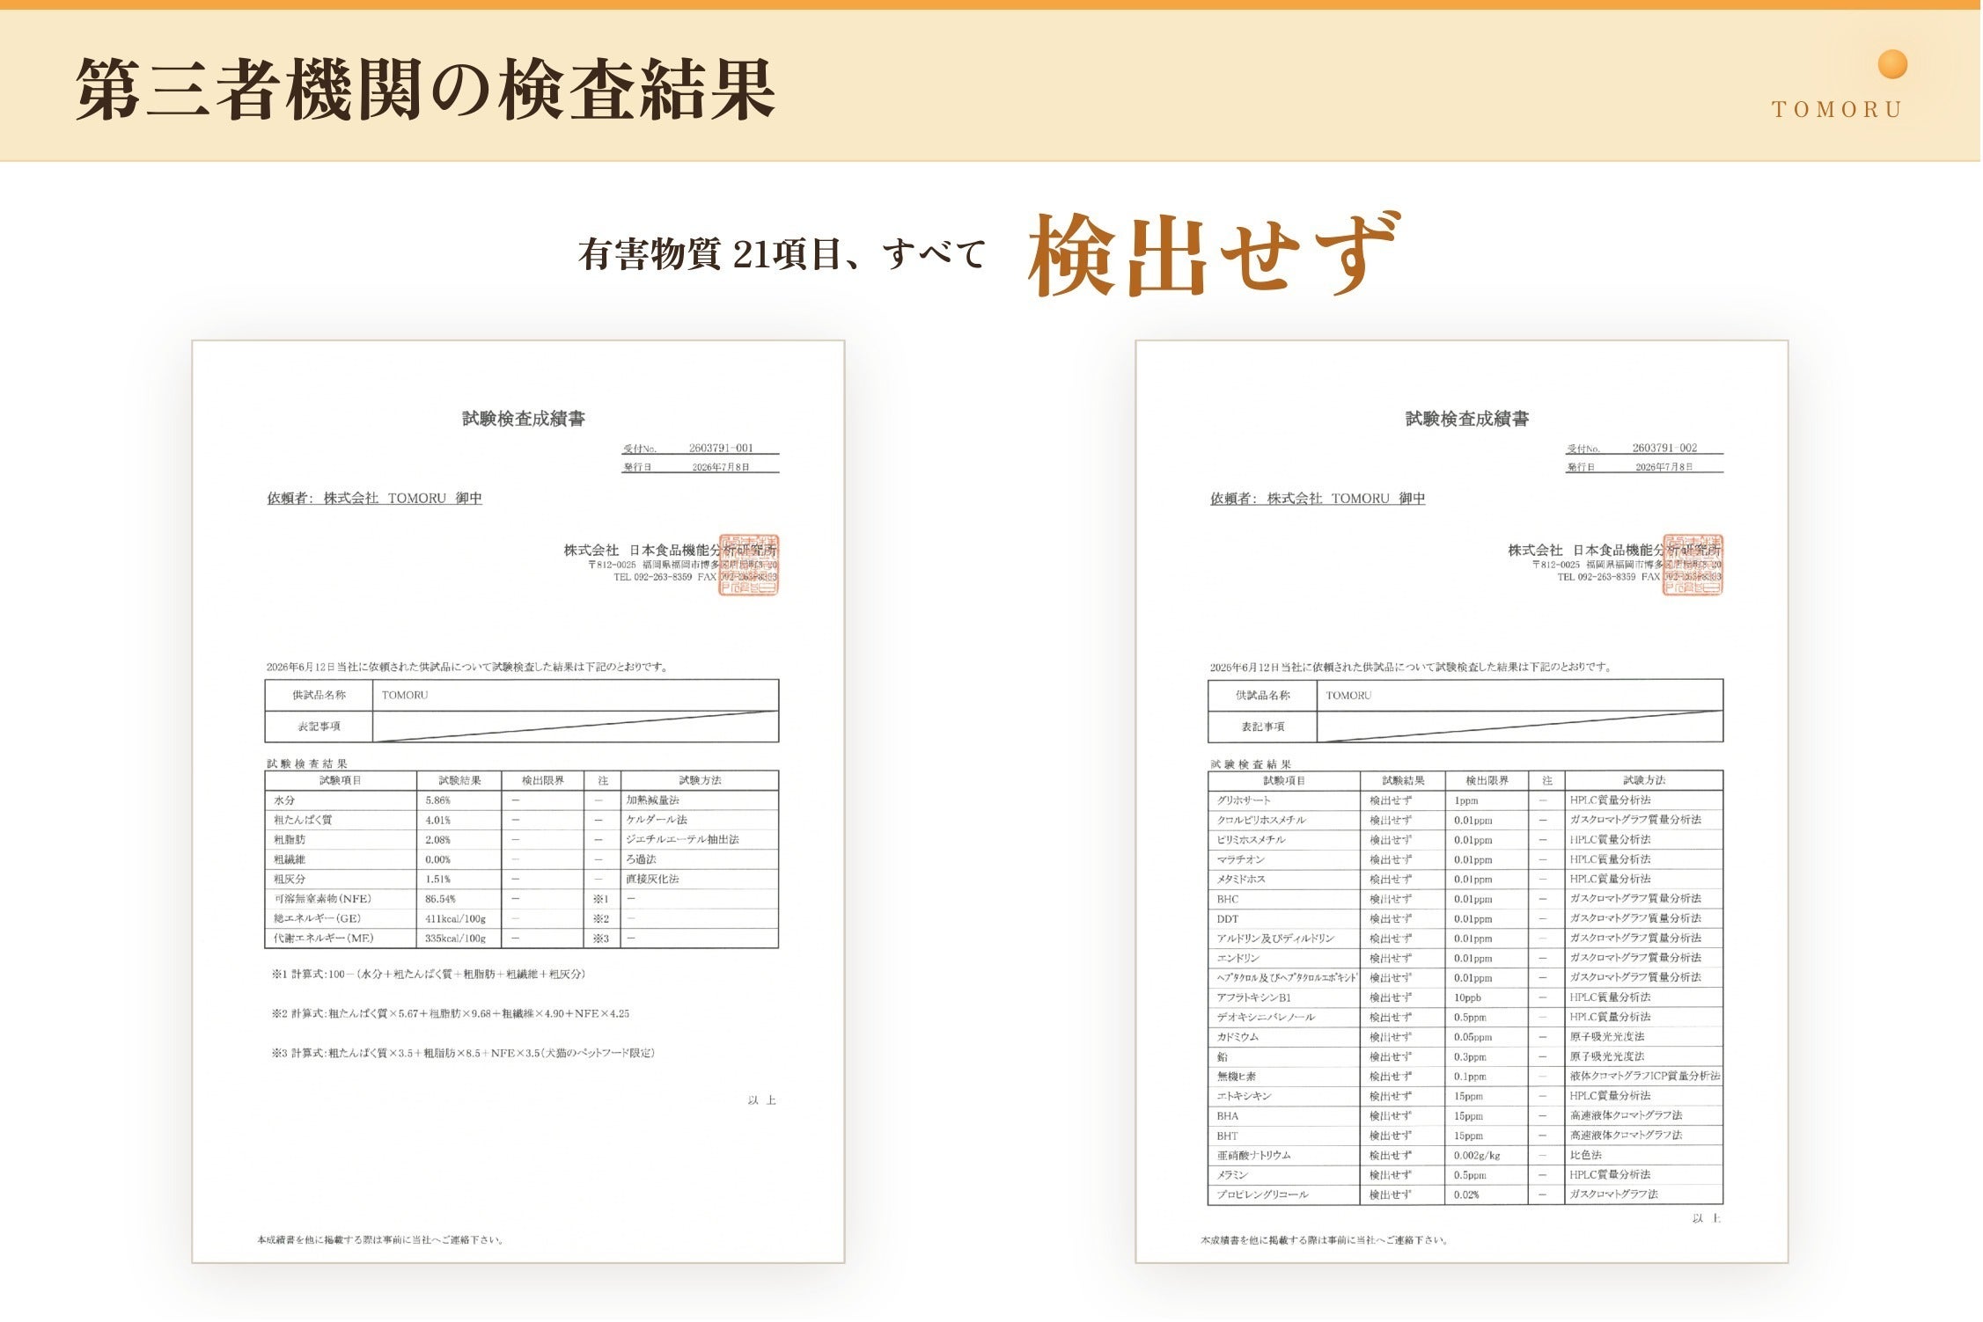Click the アルドリン及びディルドリン row label
The width and height of the screenshot is (1983, 1322).
click(1275, 939)
